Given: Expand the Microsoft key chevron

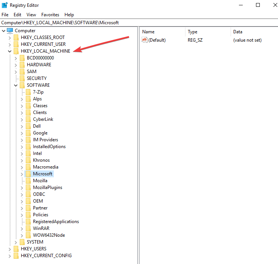Looking at the screenshot, I should point(22,174).
